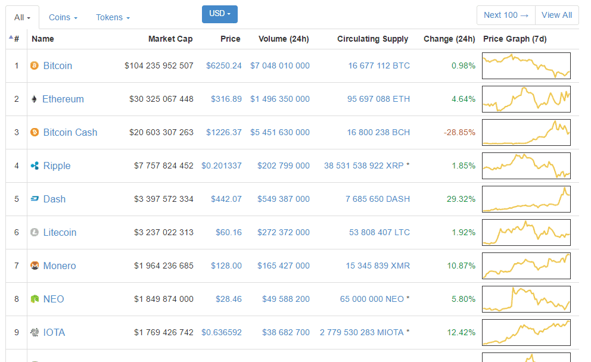Open the Ripple coin page link
This screenshot has height=362, width=591.
[57, 166]
